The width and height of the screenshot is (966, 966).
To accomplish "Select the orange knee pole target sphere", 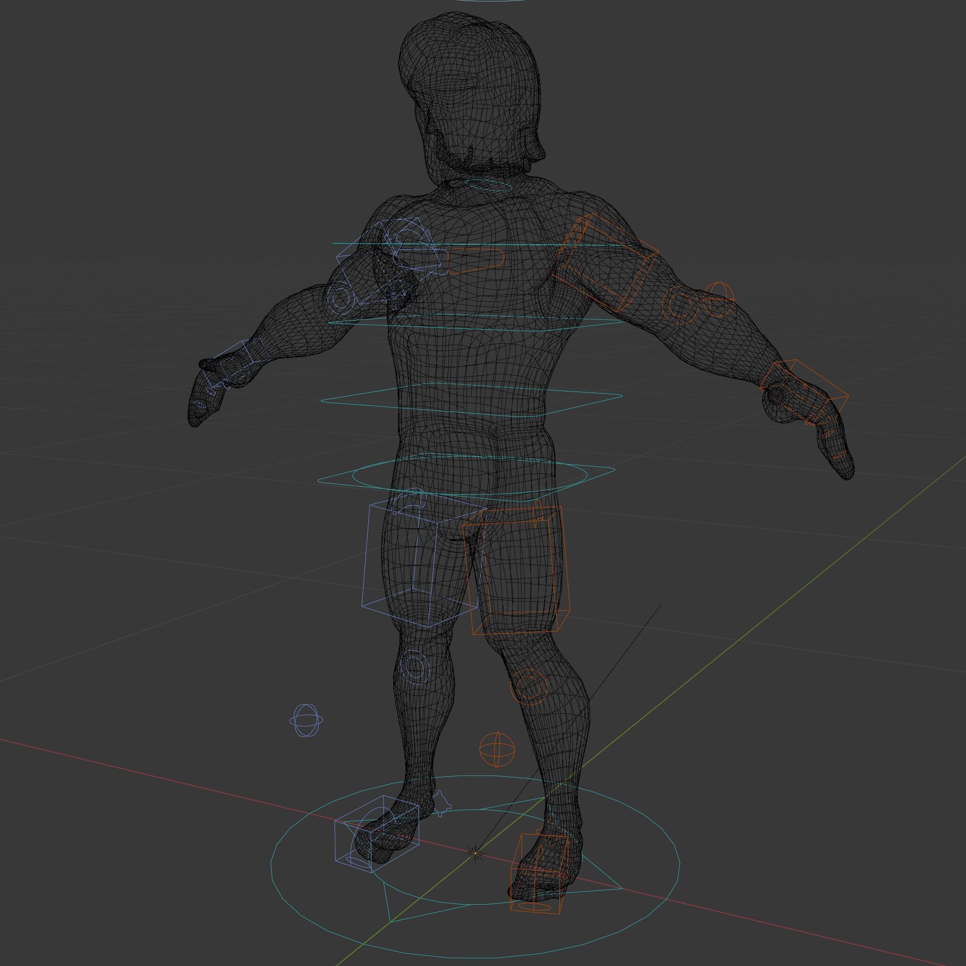I will point(497,749).
